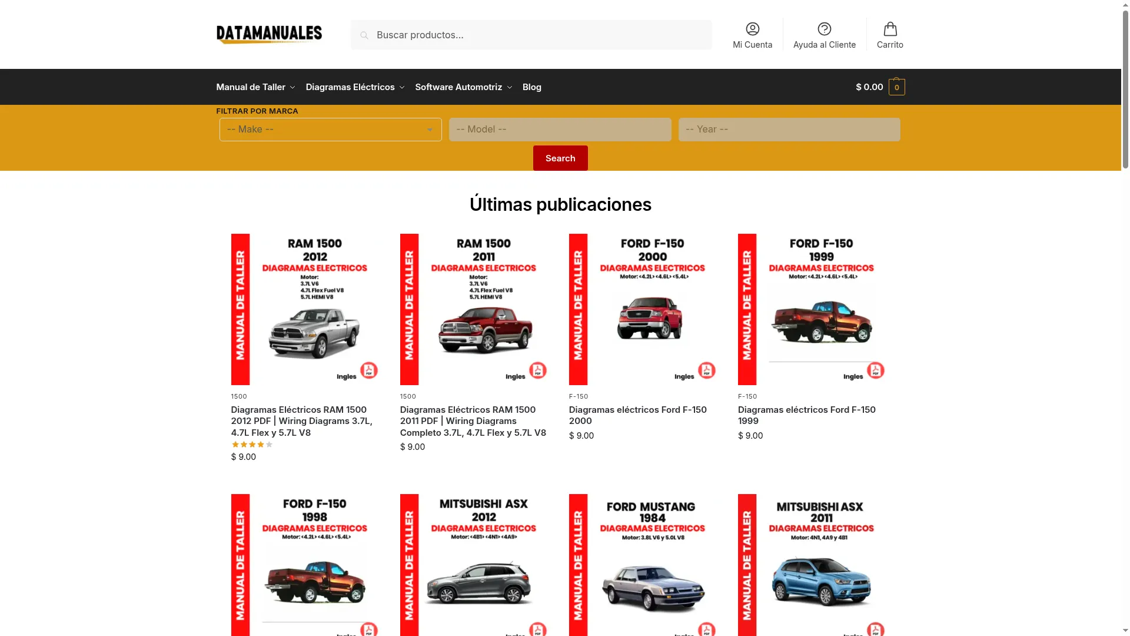The height and width of the screenshot is (636, 1130).
Task: Open Diagramas Eléctricos RAM 1500 2012 PDF title link
Action: pyautogui.click(x=301, y=421)
